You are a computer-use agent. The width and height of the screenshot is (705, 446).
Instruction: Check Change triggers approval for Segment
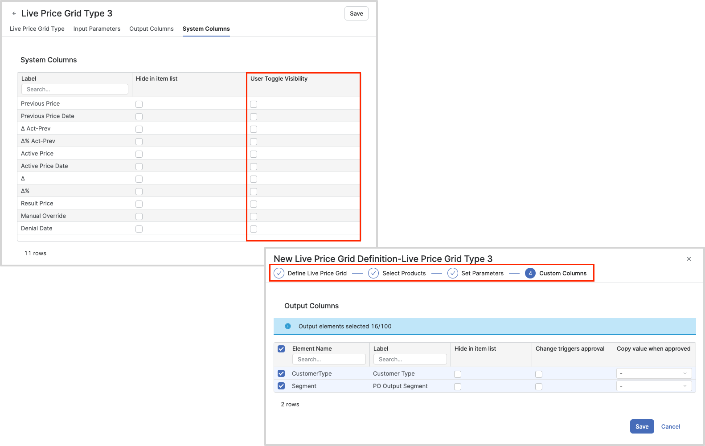539,387
